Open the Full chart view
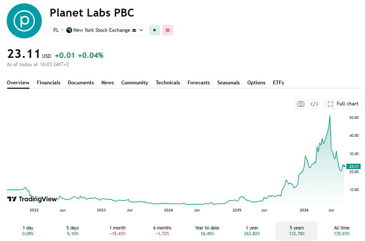 pyautogui.click(x=343, y=104)
